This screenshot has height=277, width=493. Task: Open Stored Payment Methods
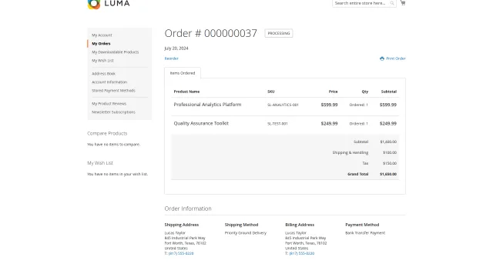tap(113, 91)
